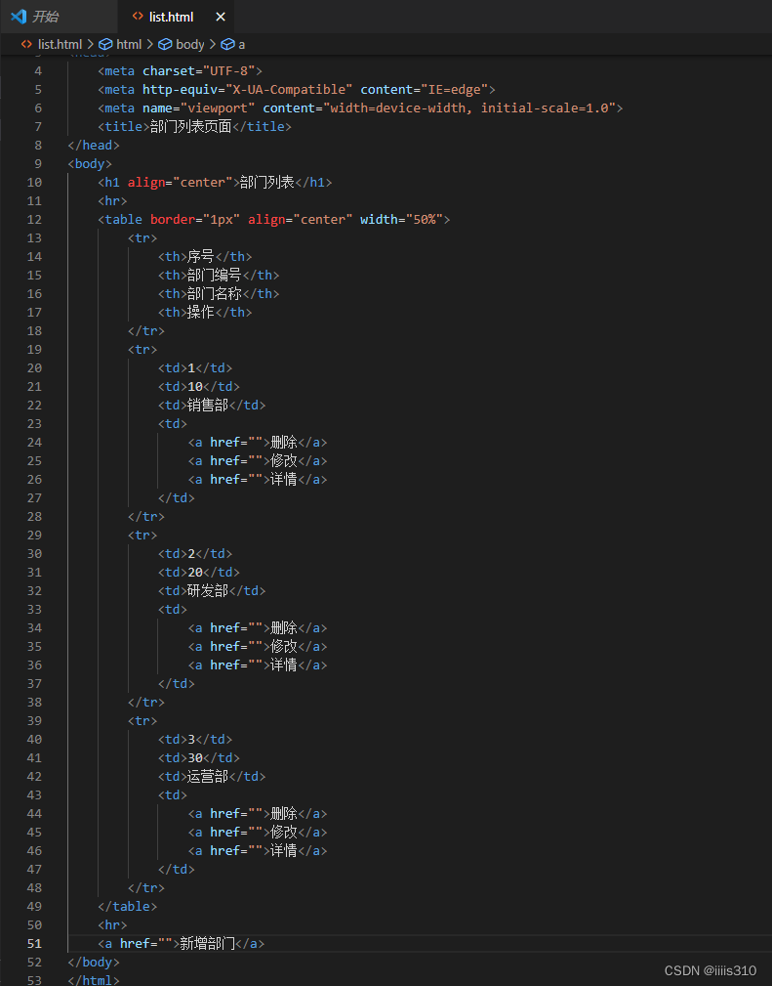Click the width="50%" attribute value
Screen dimensions: 772x986
(425, 220)
